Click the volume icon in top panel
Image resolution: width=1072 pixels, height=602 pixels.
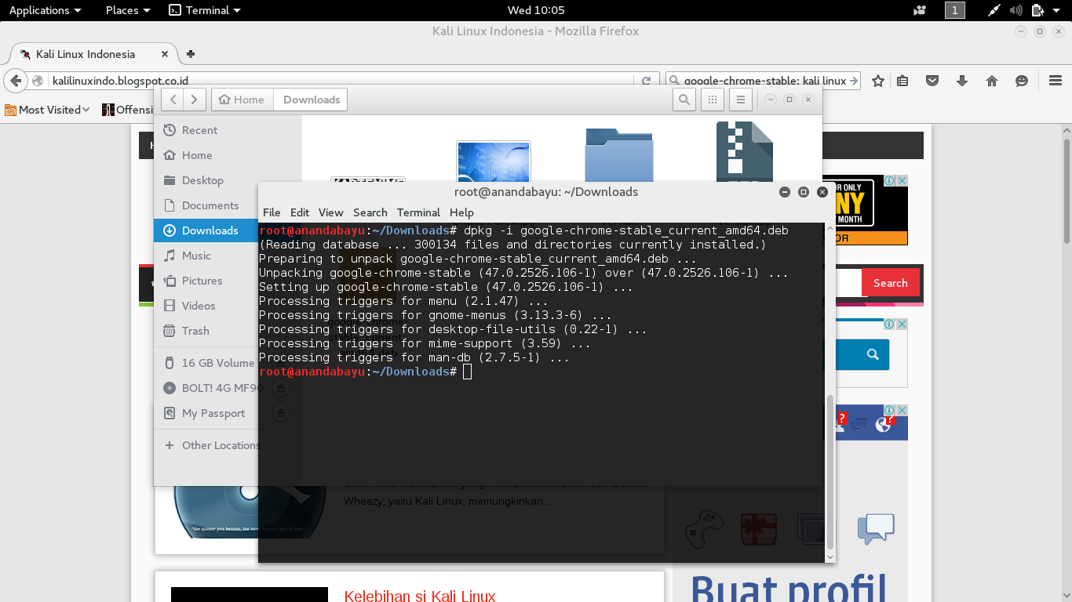pos(1016,10)
